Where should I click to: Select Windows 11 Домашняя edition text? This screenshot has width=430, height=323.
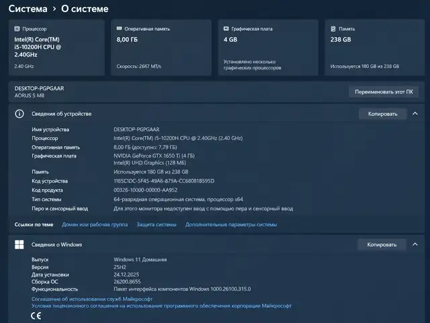click(x=140, y=259)
